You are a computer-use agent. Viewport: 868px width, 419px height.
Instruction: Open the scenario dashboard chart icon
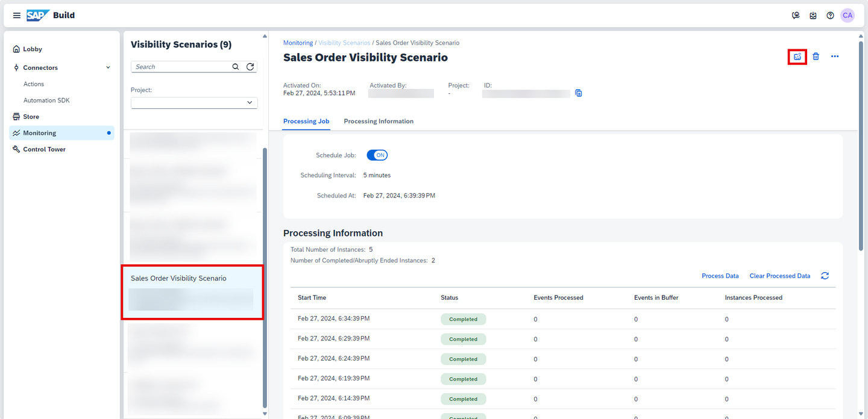pos(797,57)
